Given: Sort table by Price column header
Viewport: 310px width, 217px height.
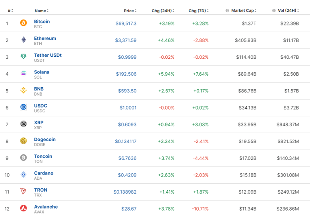Looking at the screenshot, I should pyautogui.click(x=130, y=11).
